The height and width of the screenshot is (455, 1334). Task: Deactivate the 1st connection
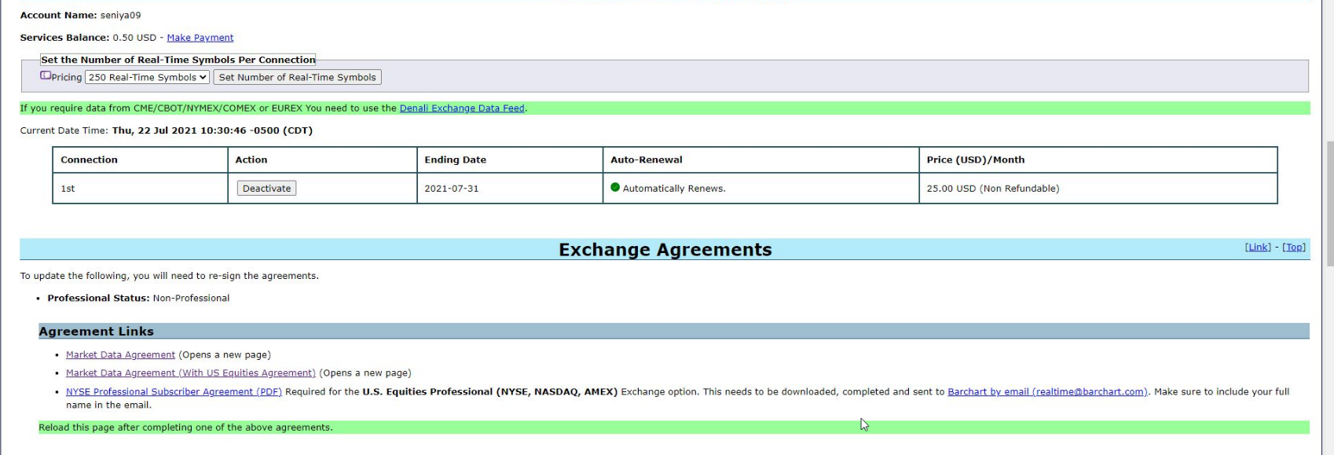[x=266, y=189]
